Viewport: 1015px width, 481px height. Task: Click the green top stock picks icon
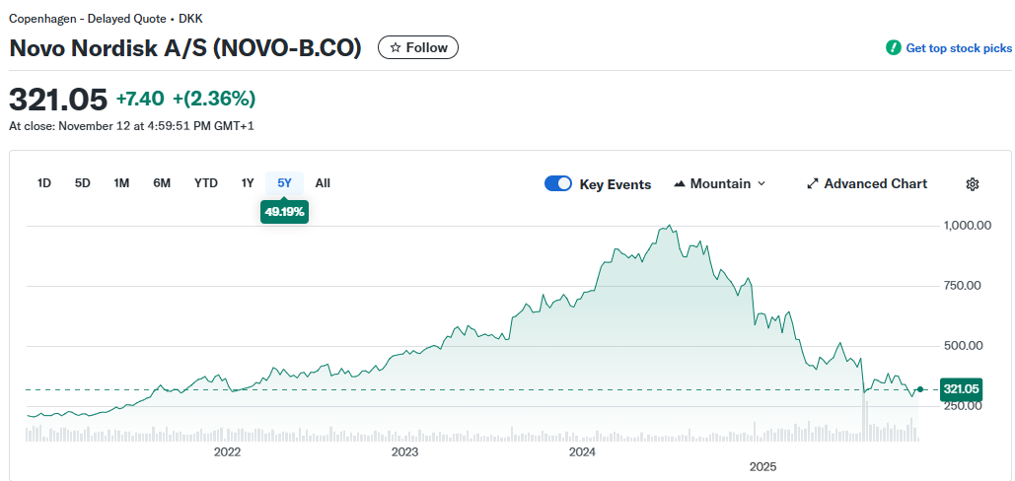tap(894, 48)
